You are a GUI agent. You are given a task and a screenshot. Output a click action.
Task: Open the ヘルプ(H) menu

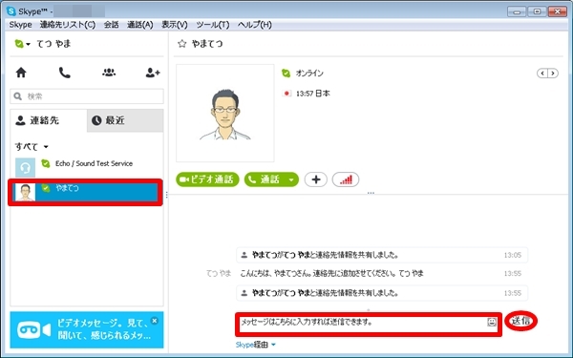(255, 25)
